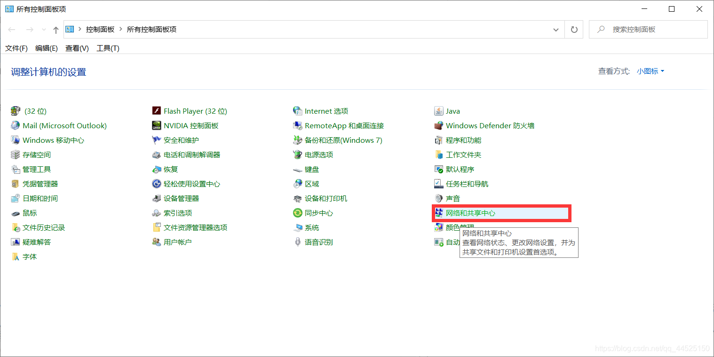Image resolution: width=714 pixels, height=357 pixels.
Task: Click the Windows 移动中心 icon
Action: 16,140
